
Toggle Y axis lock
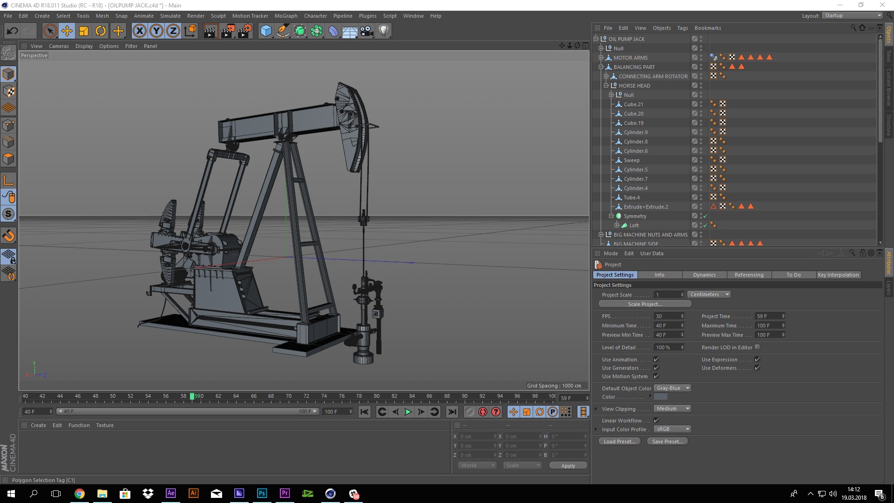pos(156,31)
